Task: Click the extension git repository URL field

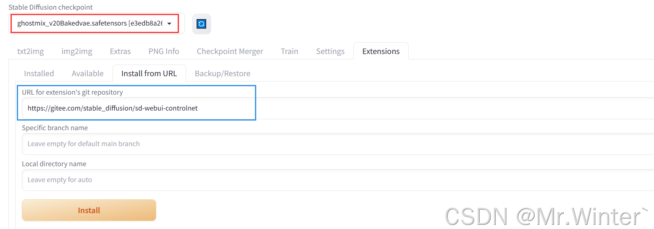Action: [x=139, y=108]
